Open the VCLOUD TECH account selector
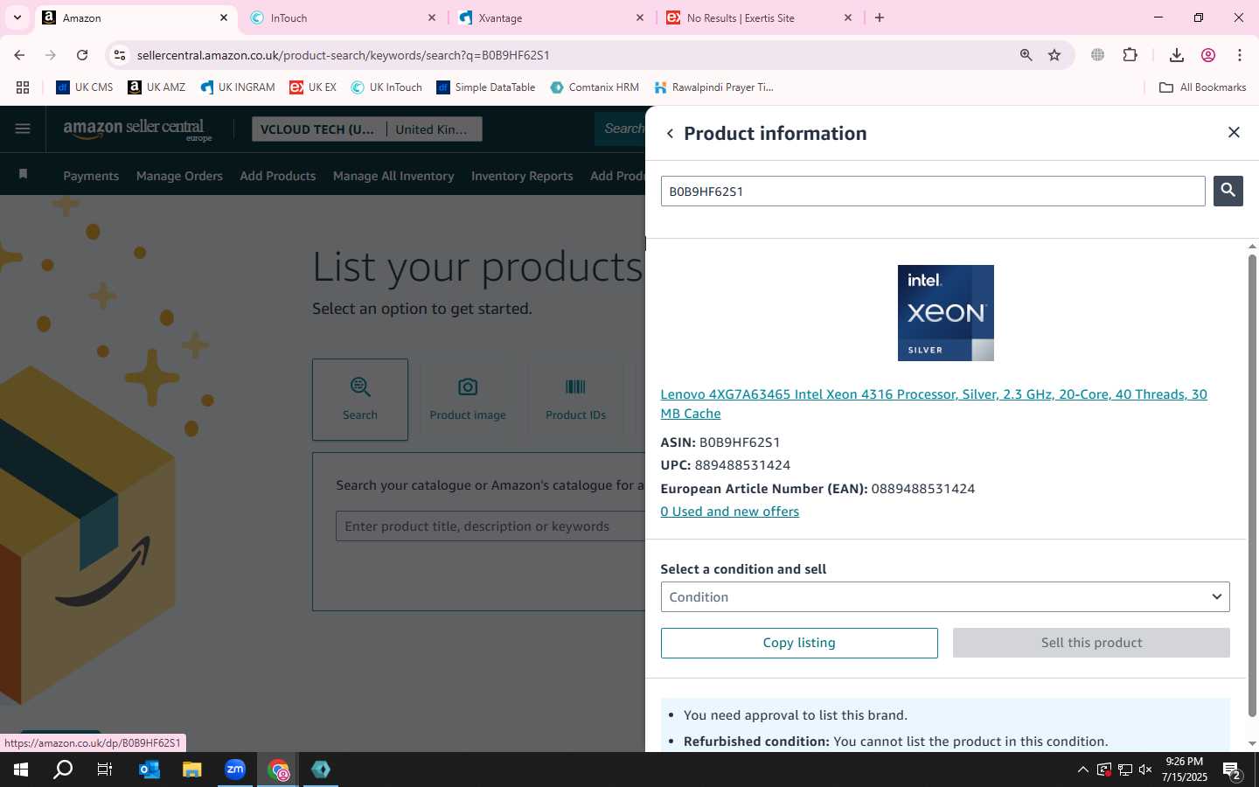This screenshot has height=787, width=1259. 317,129
